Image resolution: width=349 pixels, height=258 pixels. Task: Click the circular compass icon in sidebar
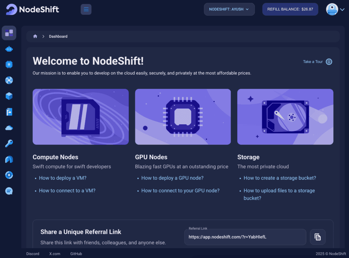(9, 175)
